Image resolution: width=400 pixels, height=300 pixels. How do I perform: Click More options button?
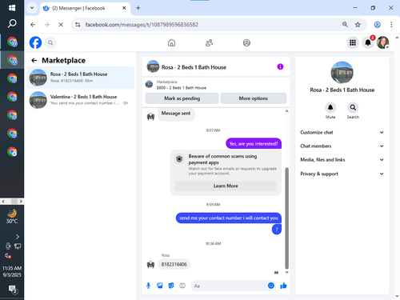[x=254, y=98]
